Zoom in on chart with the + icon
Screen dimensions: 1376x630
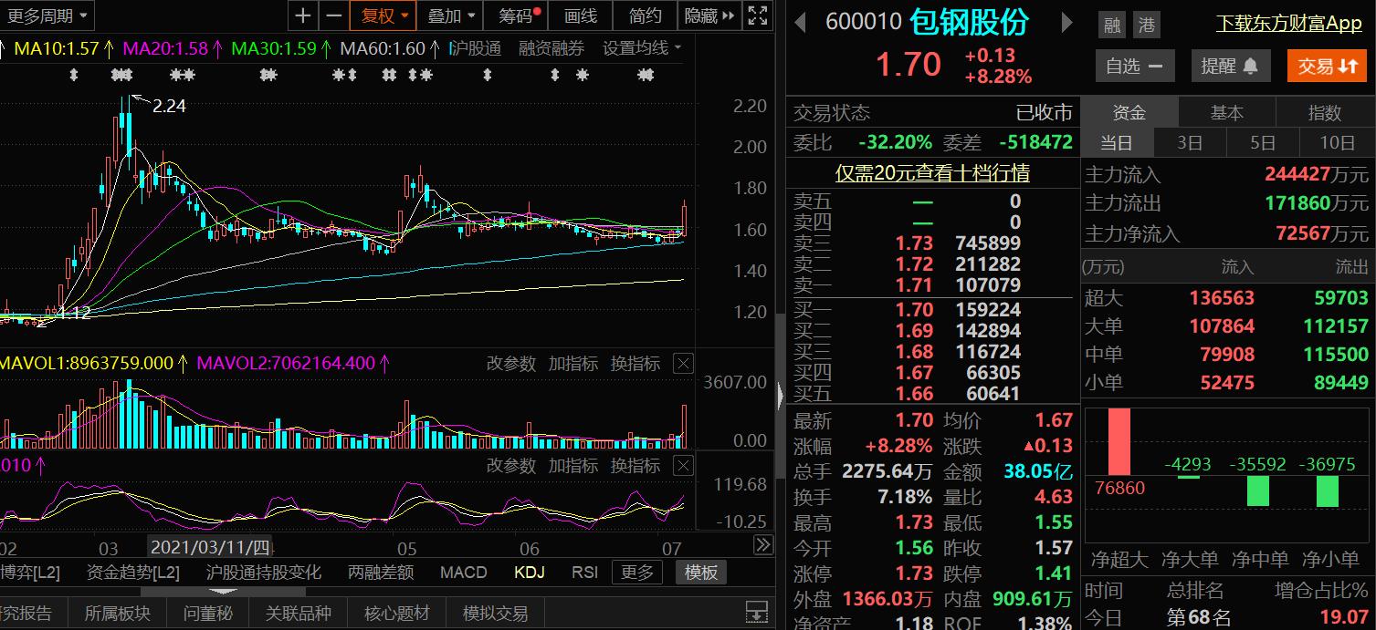click(302, 15)
